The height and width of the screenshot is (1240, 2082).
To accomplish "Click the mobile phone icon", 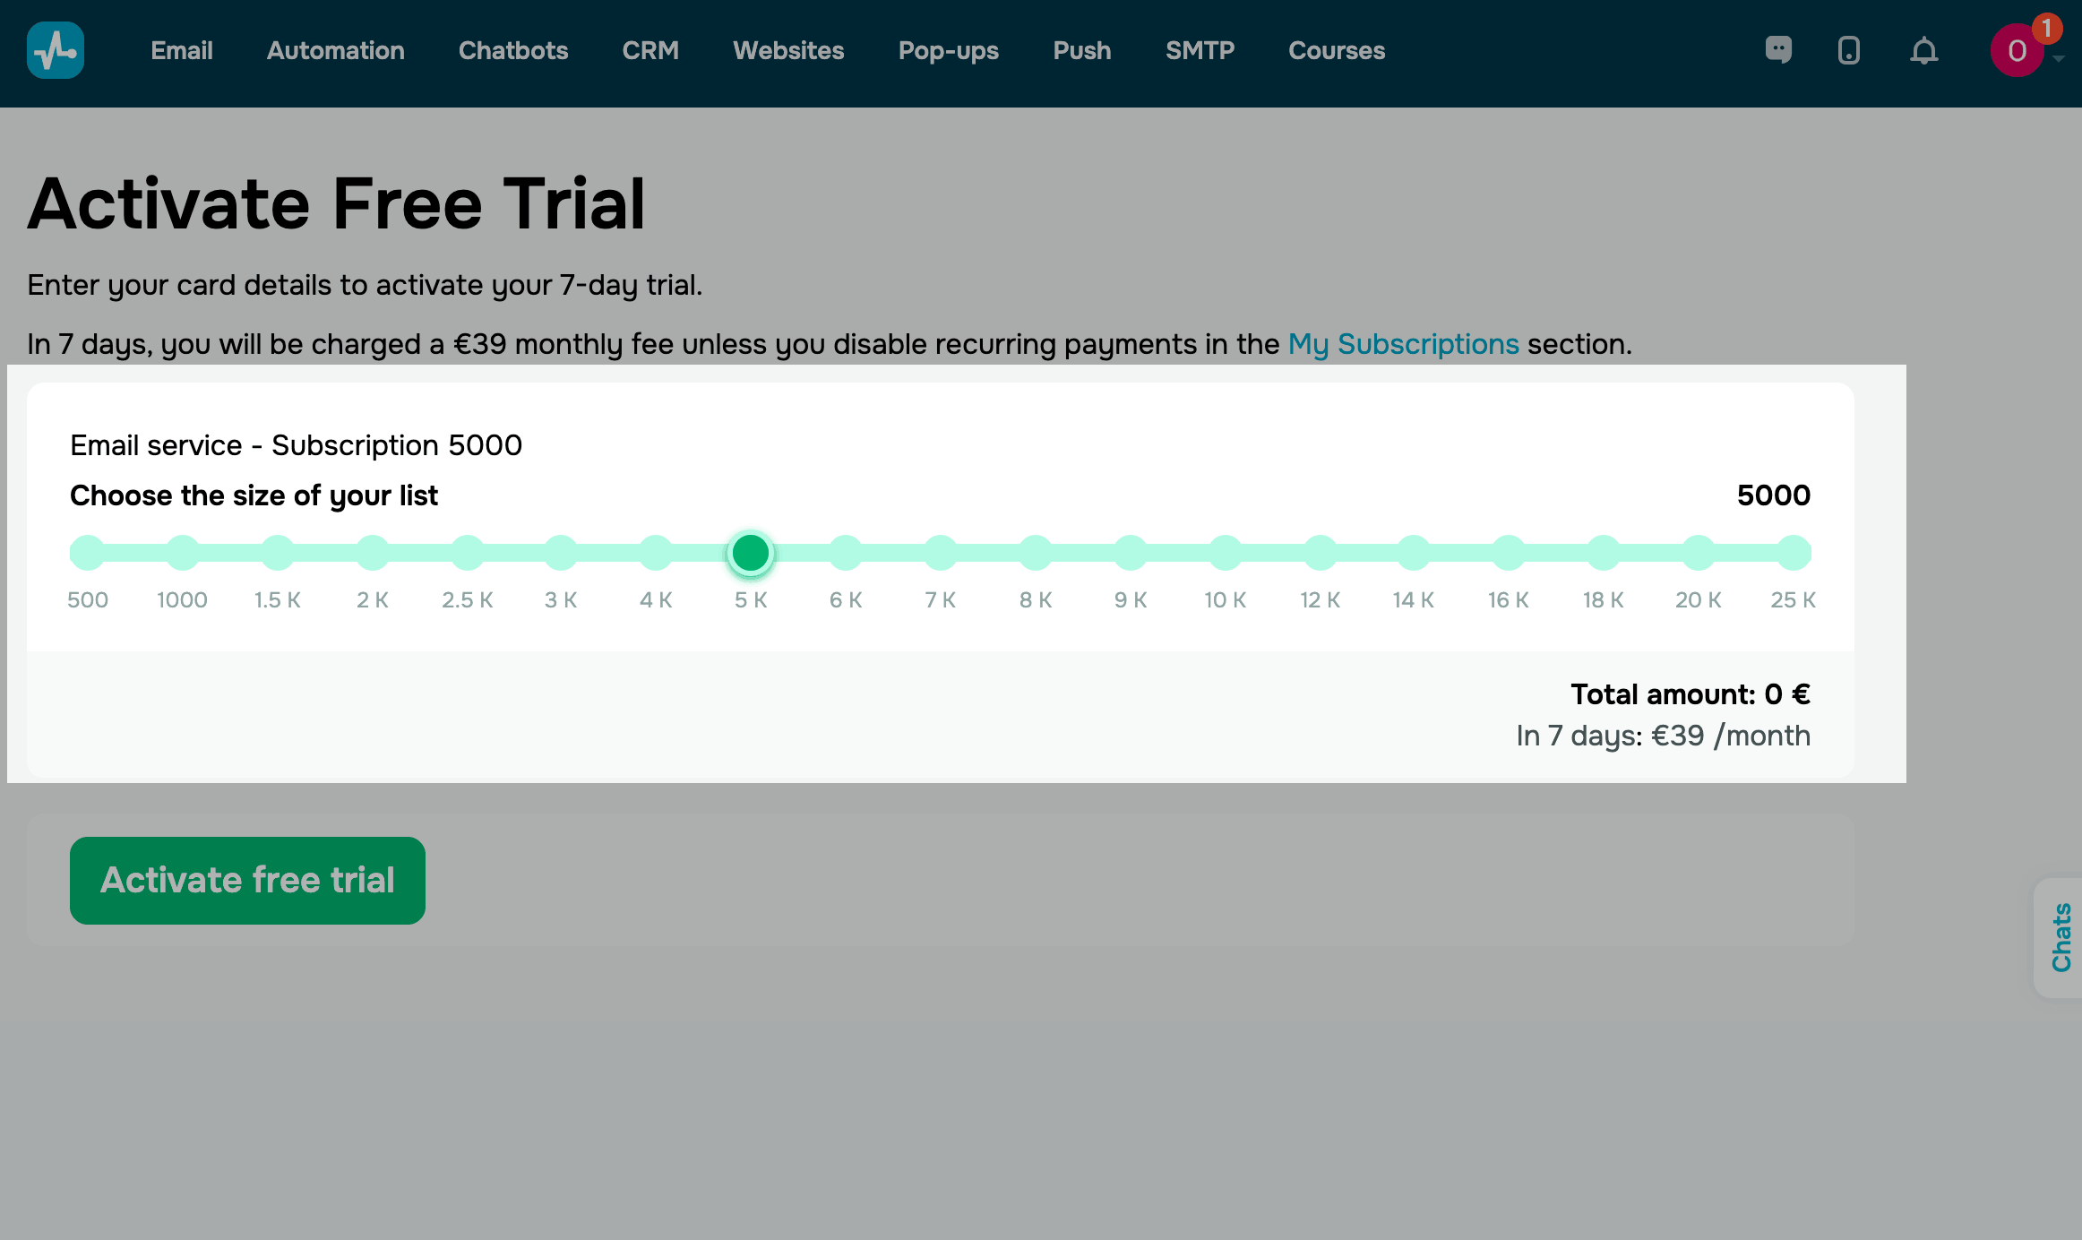I will click(1848, 50).
